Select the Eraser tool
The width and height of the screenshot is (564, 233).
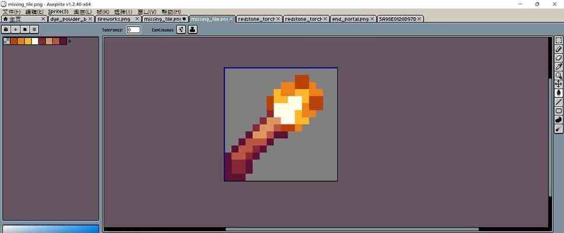559,58
